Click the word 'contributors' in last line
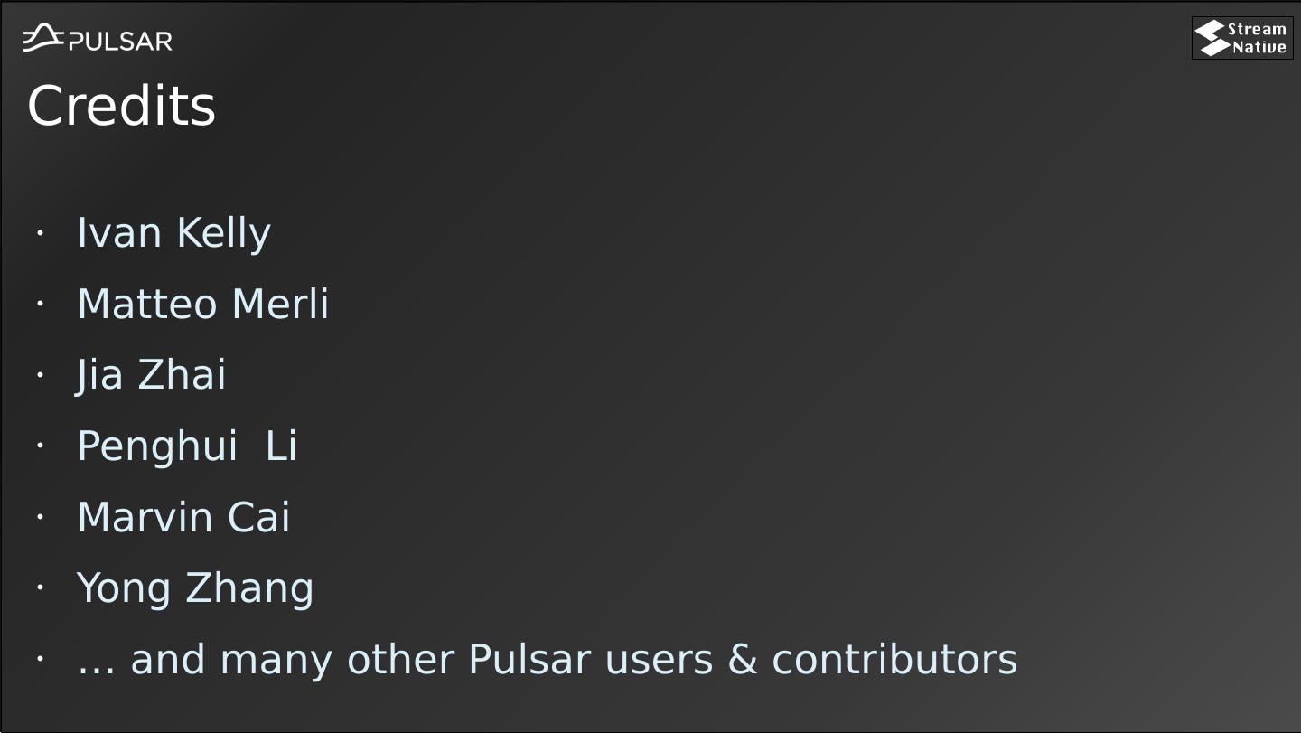 [894, 660]
